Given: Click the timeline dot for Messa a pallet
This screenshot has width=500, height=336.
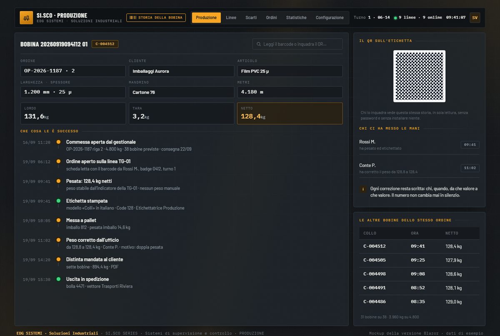Looking at the screenshot, I should pos(58,220).
